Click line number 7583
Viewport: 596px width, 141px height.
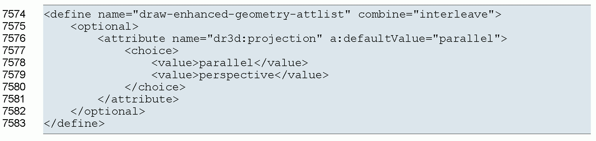pos(14,123)
